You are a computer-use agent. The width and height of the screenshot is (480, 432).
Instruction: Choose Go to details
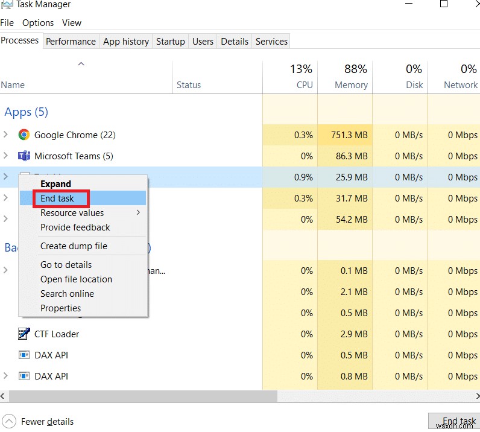[x=83, y=265]
